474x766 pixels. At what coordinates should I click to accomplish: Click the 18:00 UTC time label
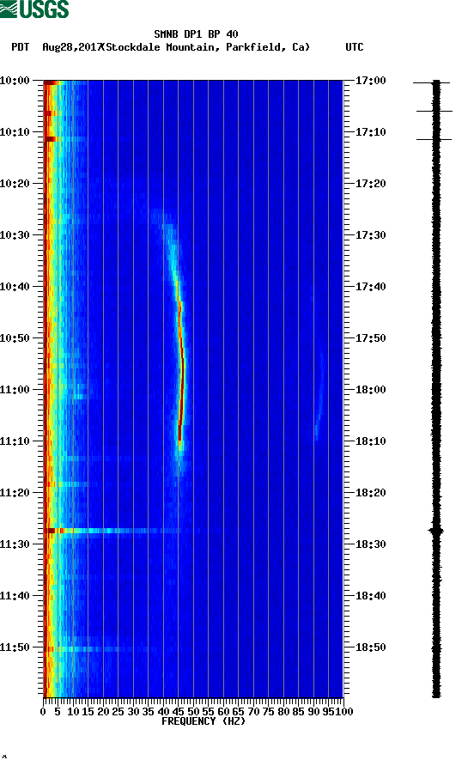point(370,390)
